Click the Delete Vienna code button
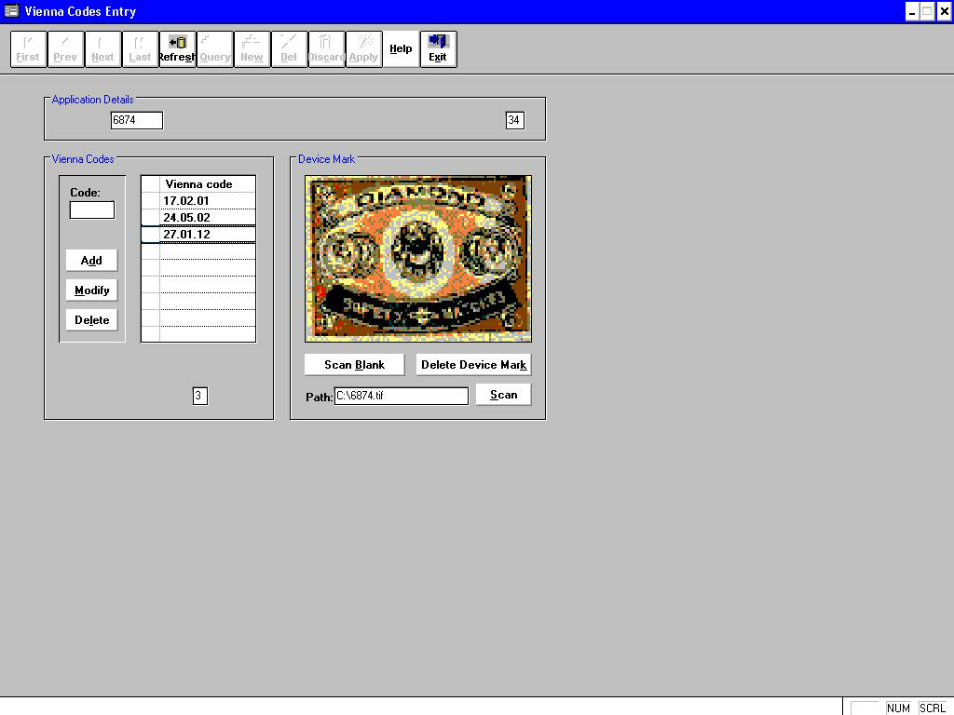 click(90, 319)
